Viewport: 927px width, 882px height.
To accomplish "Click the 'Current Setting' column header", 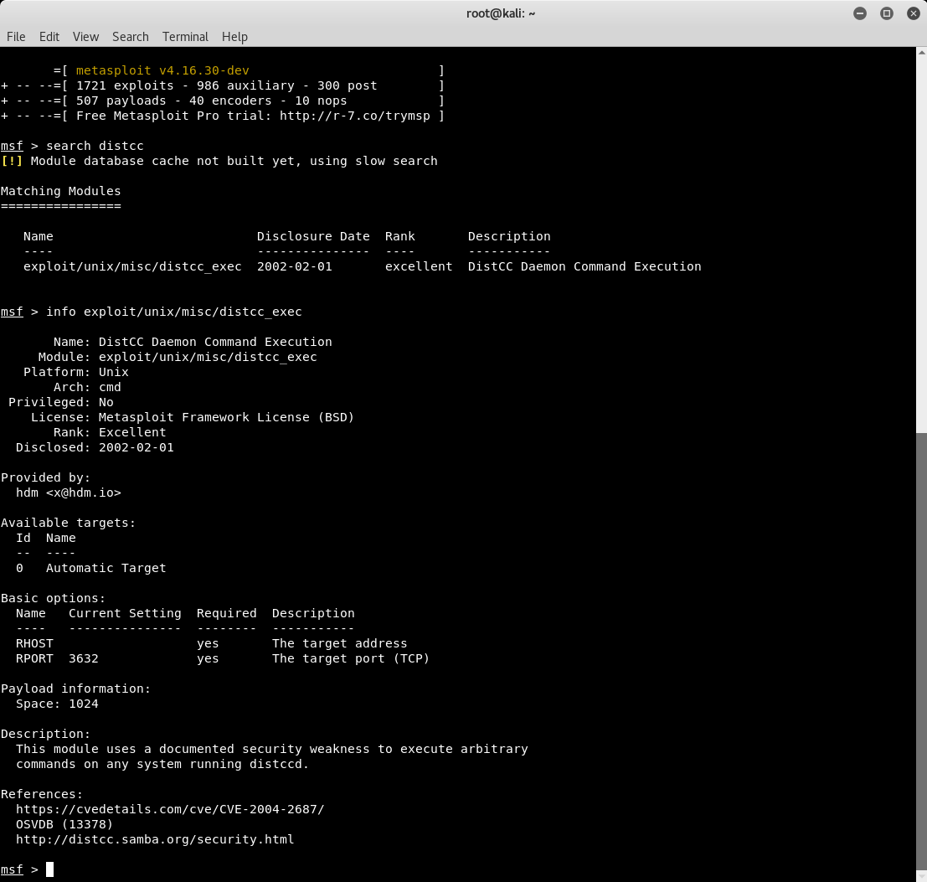I will tap(125, 613).
